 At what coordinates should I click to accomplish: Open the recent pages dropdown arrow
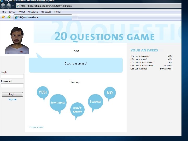pyautogui.click(x=13, y=6)
